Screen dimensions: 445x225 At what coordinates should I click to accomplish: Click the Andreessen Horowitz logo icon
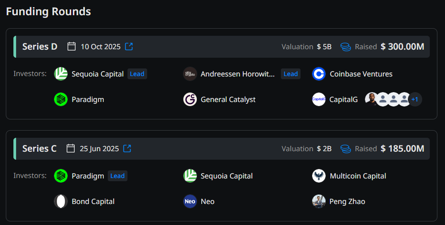(x=190, y=74)
